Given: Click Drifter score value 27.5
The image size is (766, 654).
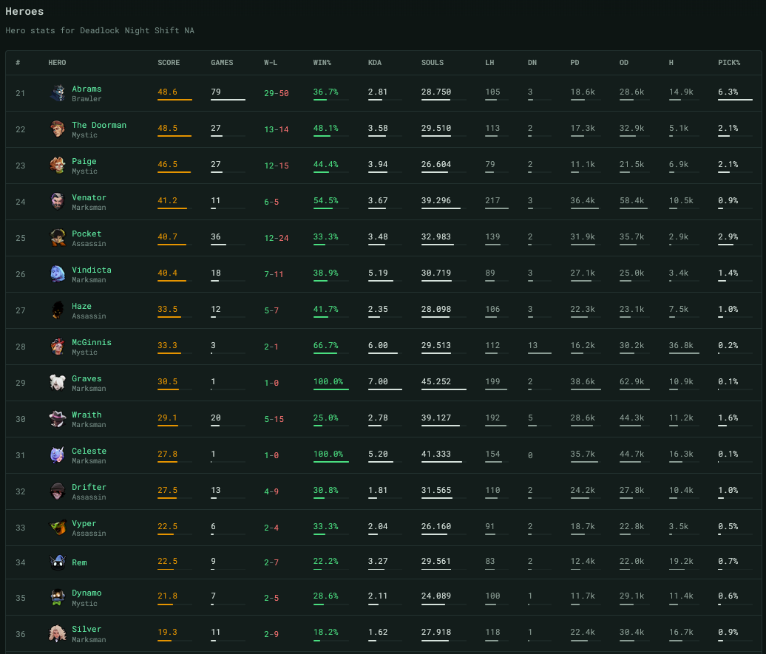Looking at the screenshot, I should click(167, 490).
